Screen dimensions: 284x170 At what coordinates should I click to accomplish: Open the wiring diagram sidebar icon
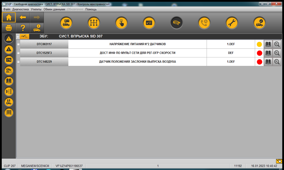click(9, 91)
